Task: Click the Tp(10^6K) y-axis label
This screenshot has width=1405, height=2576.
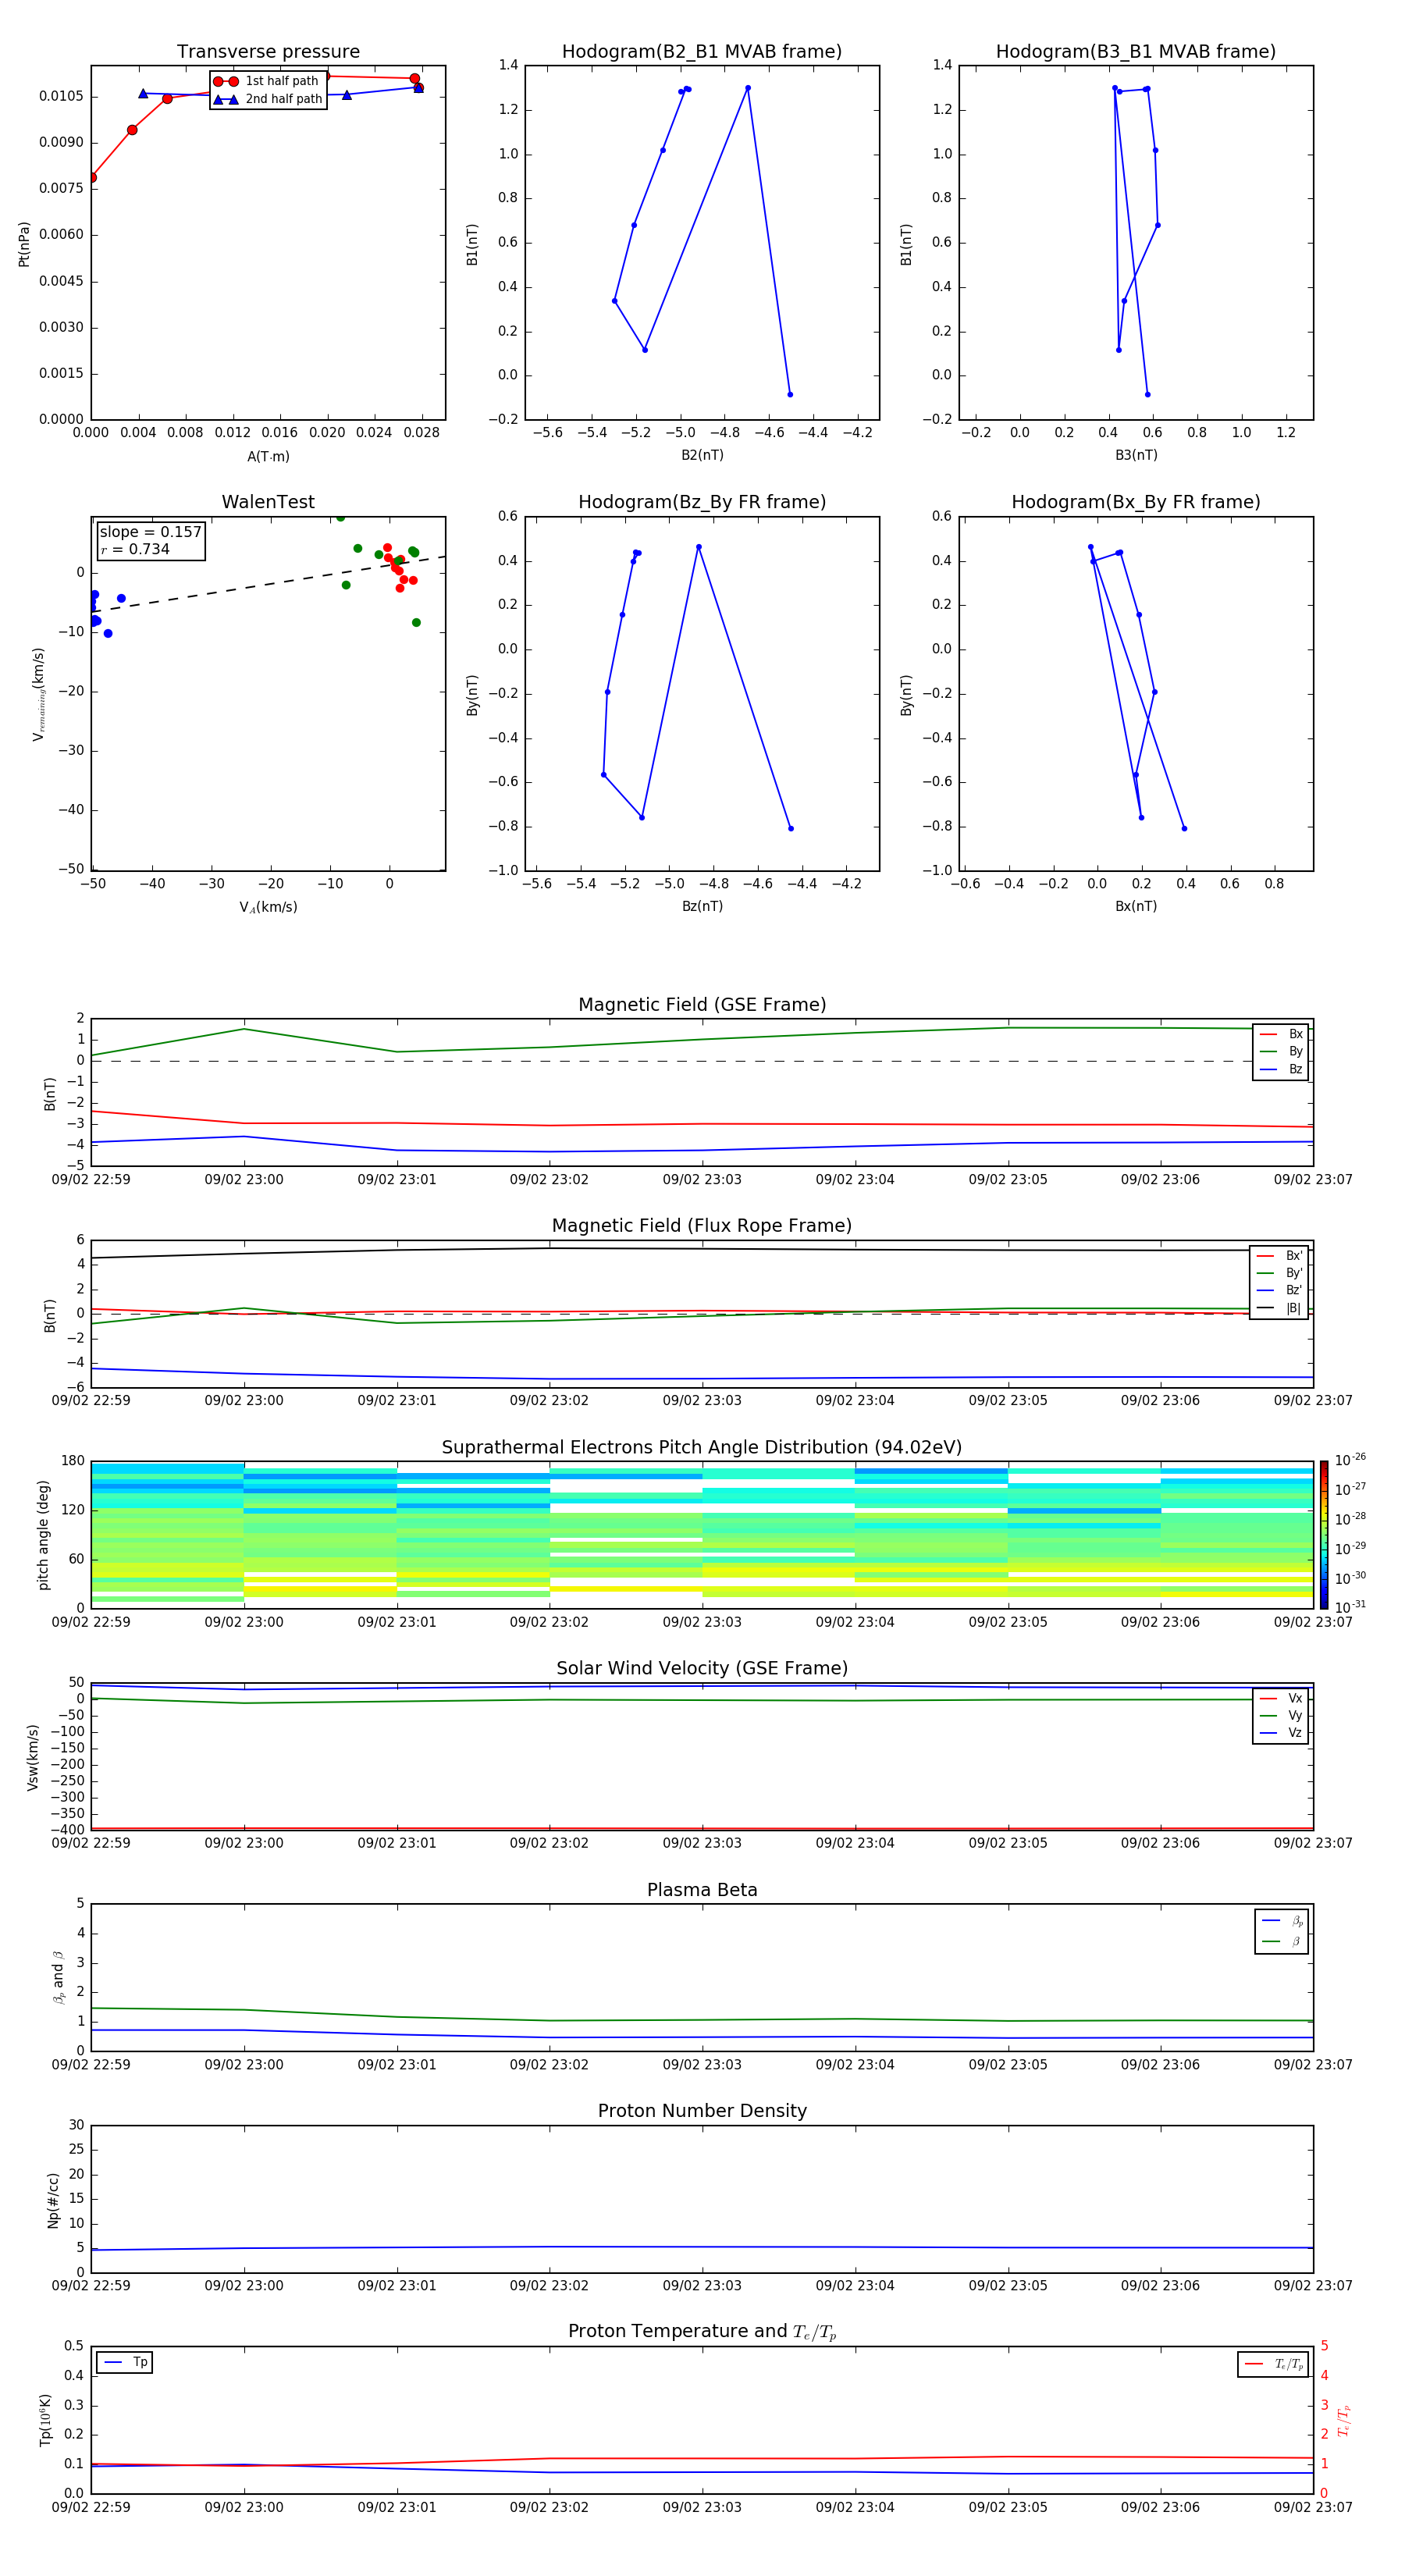Action: [45, 2420]
